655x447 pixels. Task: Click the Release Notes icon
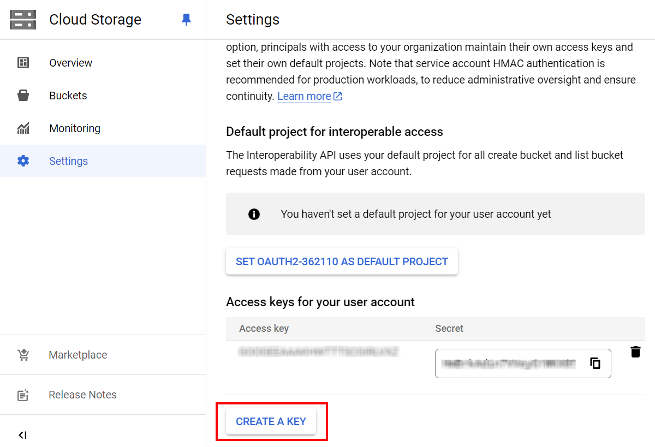tap(23, 395)
